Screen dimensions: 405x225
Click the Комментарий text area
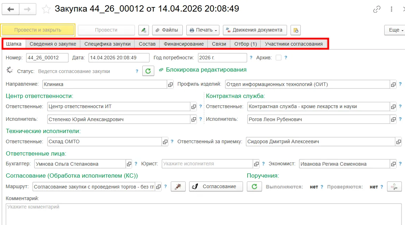(204, 214)
